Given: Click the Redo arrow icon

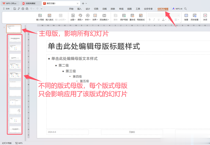Looking at the screenshot, I should click(x=37, y=9).
